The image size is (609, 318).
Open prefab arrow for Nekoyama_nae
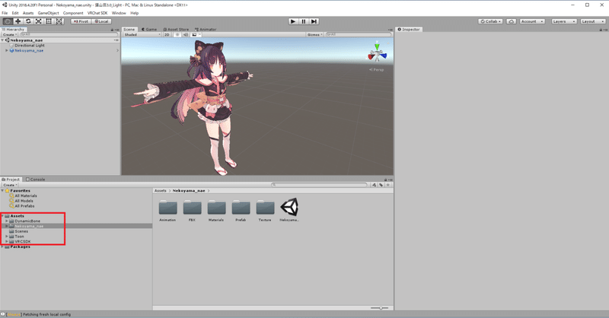click(117, 50)
